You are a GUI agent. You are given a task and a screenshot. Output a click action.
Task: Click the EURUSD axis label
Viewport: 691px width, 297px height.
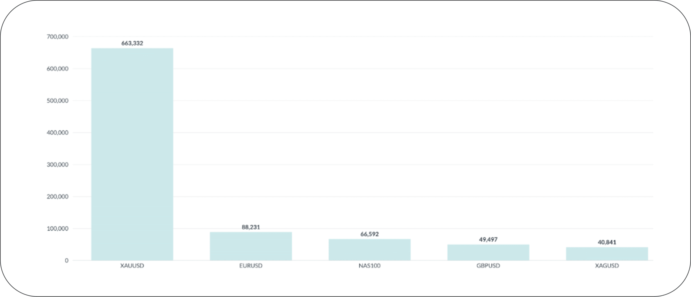click(x=251, y=266)
